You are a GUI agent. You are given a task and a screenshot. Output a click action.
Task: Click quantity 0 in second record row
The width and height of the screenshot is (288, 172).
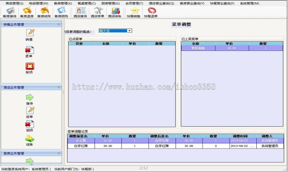216,146
